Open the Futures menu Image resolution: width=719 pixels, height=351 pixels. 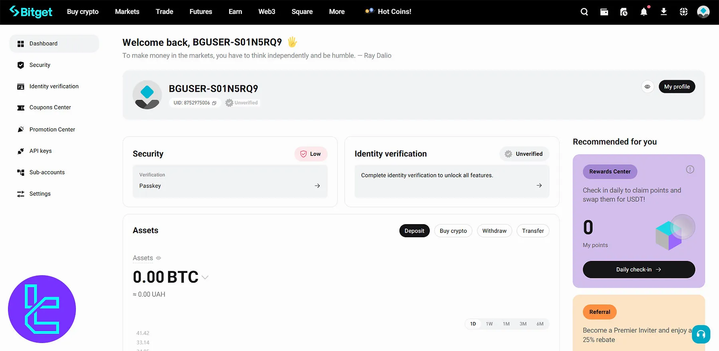tap(201, 12)
